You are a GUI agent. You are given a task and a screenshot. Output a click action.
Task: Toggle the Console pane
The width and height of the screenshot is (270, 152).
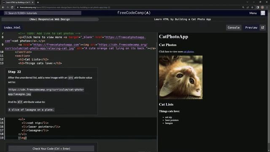233,27
